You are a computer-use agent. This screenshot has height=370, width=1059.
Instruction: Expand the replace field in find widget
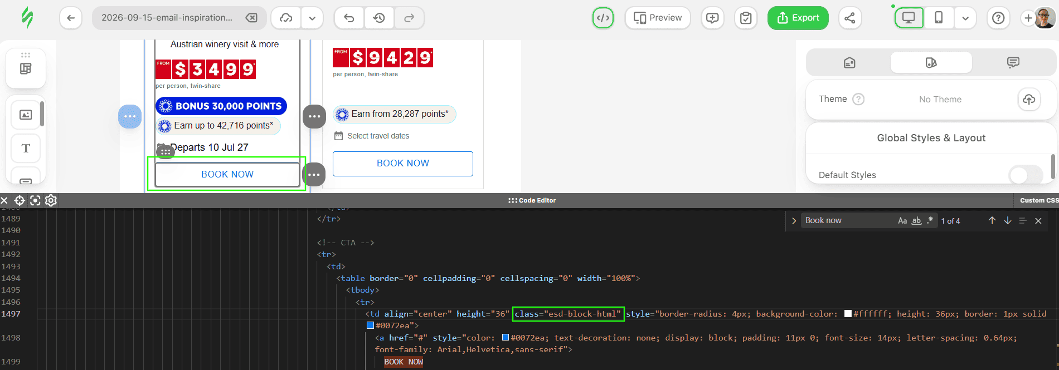click(794, 221)
